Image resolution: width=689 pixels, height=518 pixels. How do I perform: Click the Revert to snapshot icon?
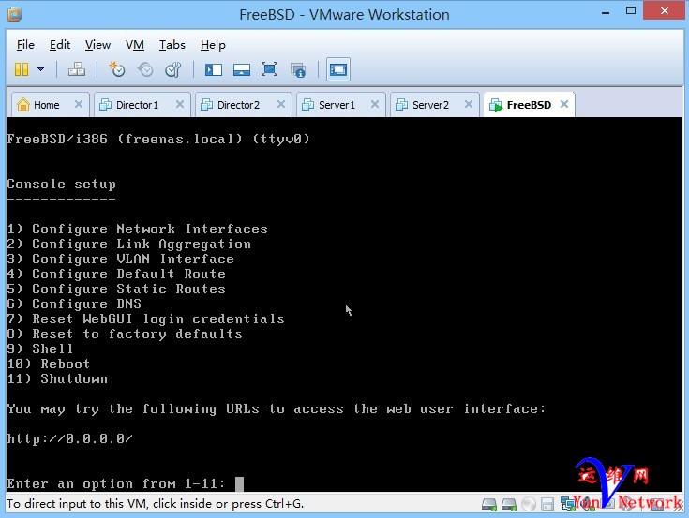point(145,69)
